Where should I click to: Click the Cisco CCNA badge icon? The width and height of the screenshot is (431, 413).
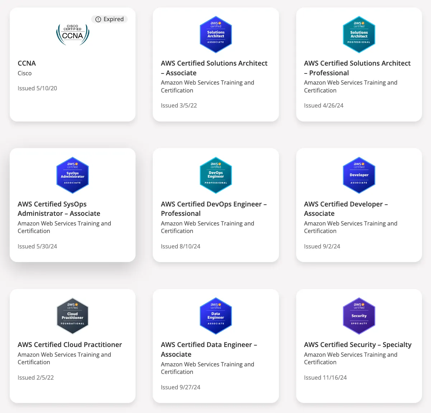73,34
